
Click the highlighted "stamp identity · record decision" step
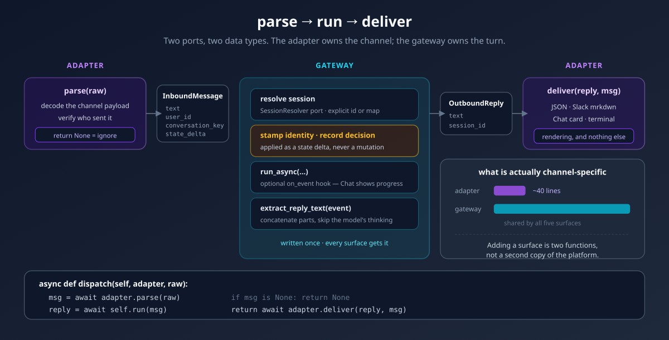pyautogui.click(x=334, y=141)
